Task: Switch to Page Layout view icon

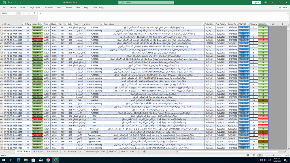Action: coord(253,155)
